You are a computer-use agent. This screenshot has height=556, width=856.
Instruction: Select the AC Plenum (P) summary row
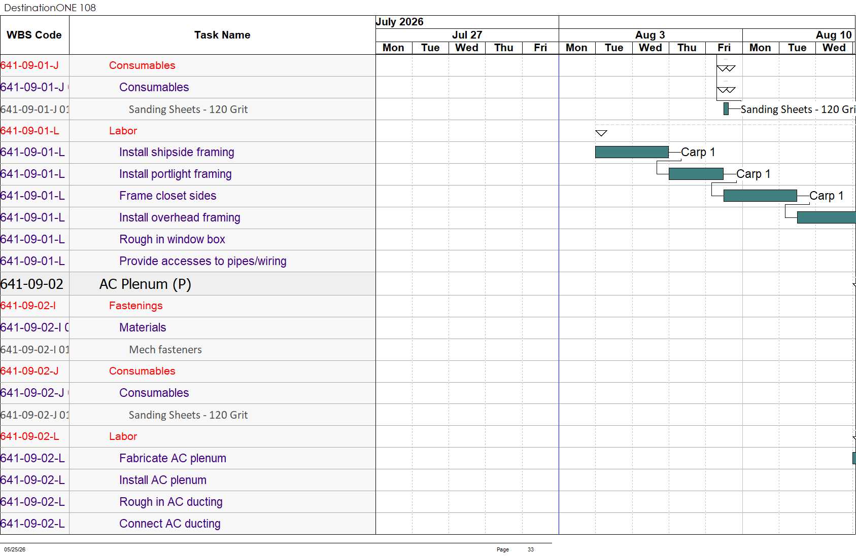tap(188, 284)
